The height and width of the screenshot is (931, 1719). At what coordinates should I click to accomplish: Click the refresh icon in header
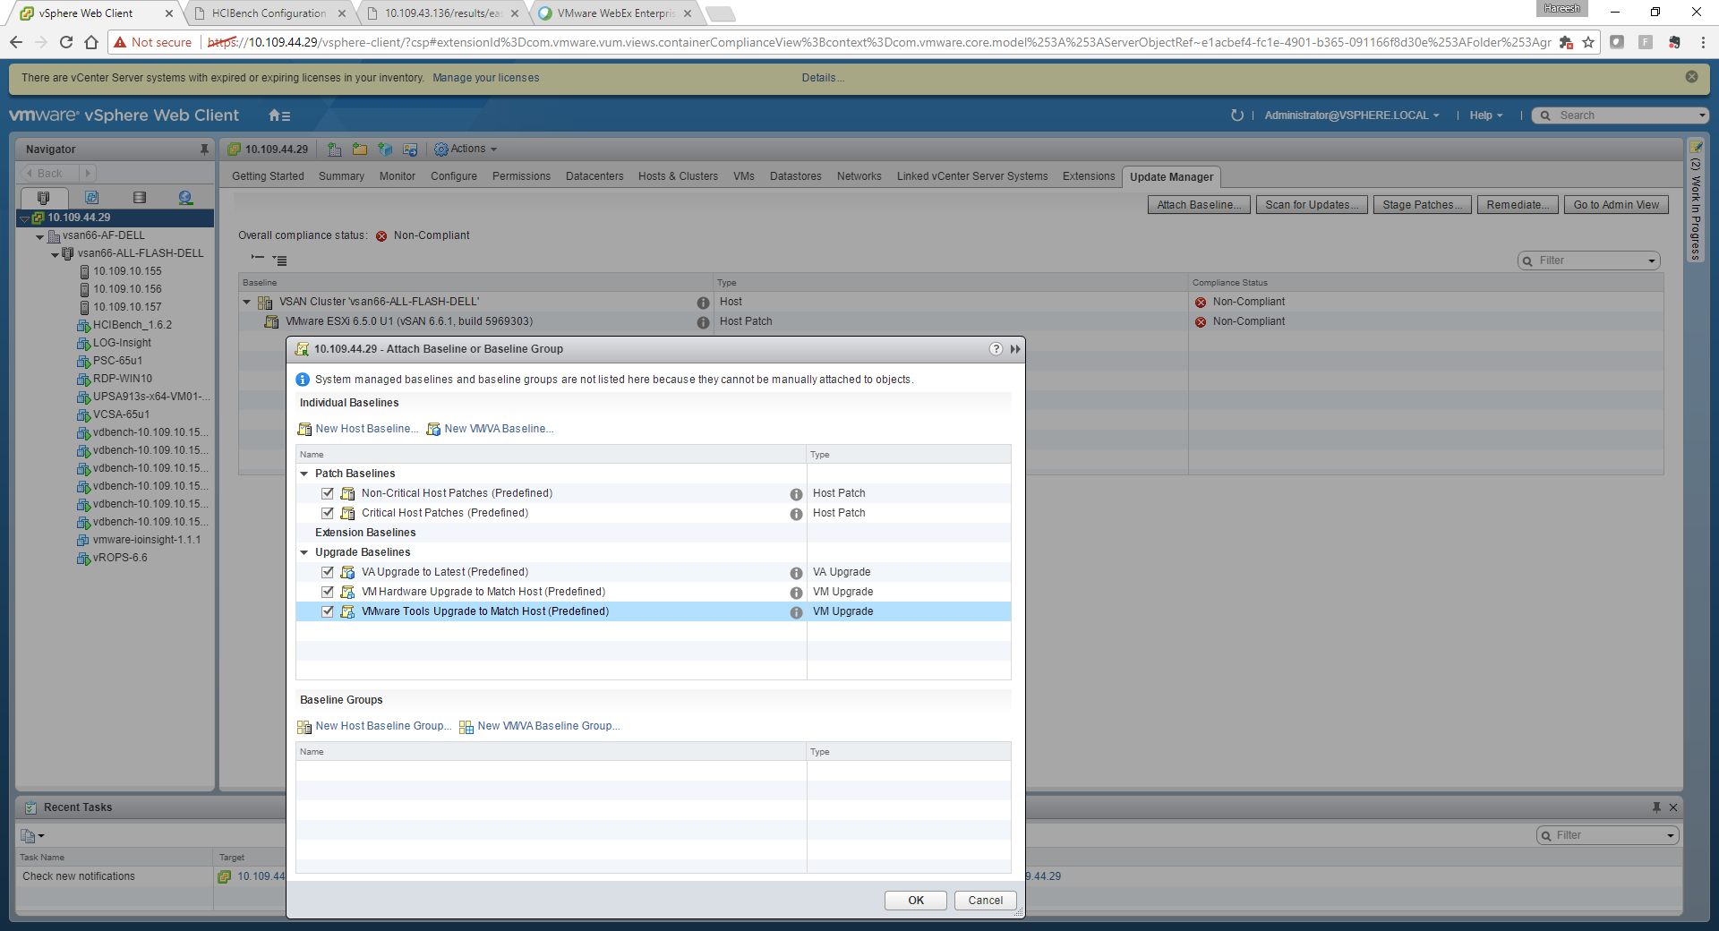[1236, 115]
